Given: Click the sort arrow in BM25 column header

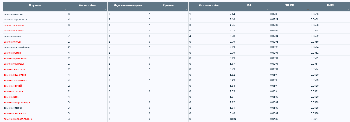Looking at the screenshot, I should (348, 10).
